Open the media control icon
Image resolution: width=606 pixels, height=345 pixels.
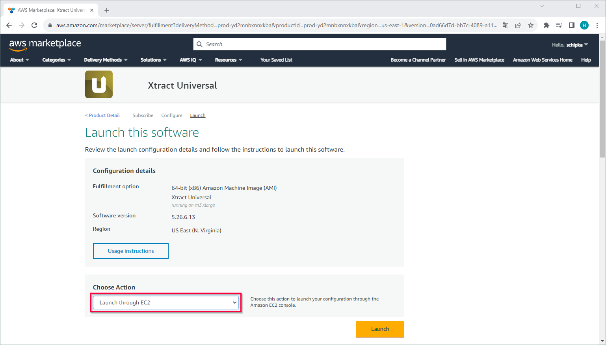point(559,25)
